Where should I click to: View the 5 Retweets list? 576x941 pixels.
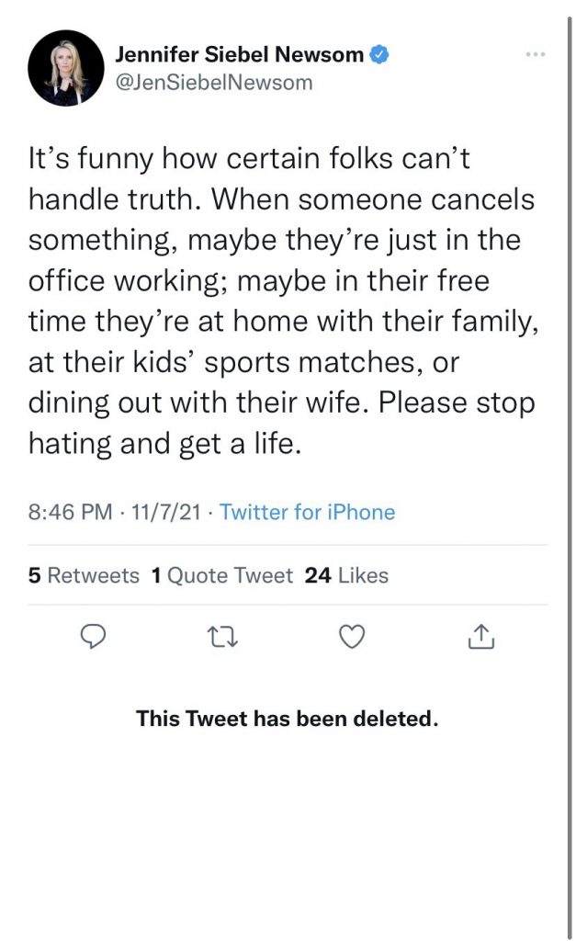point(84,575)
